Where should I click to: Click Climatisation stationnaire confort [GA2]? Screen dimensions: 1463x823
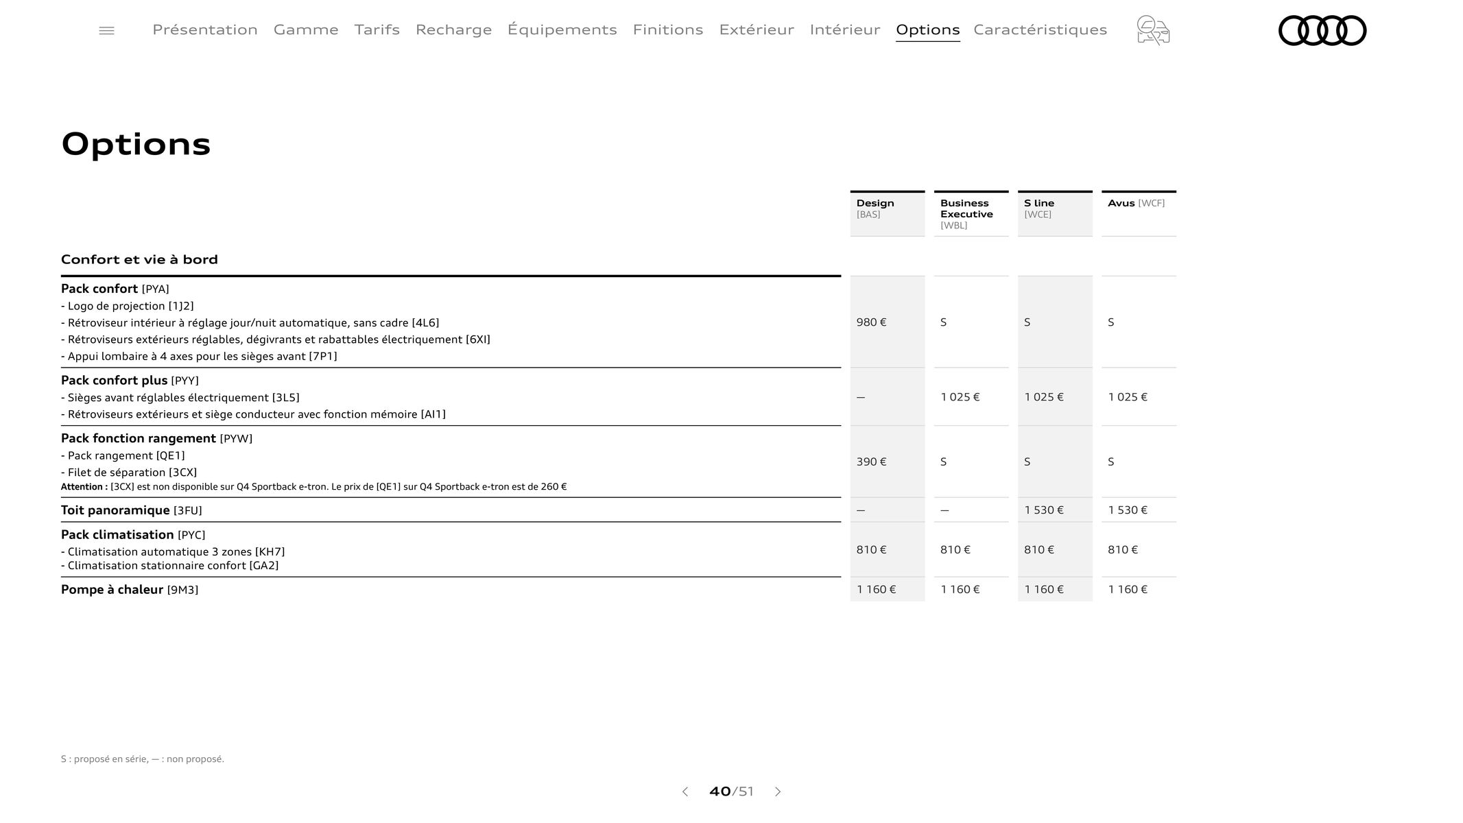170,566
